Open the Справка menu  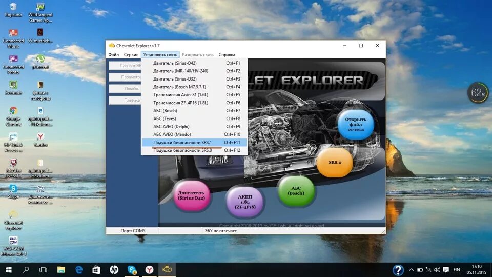[227, 55]
